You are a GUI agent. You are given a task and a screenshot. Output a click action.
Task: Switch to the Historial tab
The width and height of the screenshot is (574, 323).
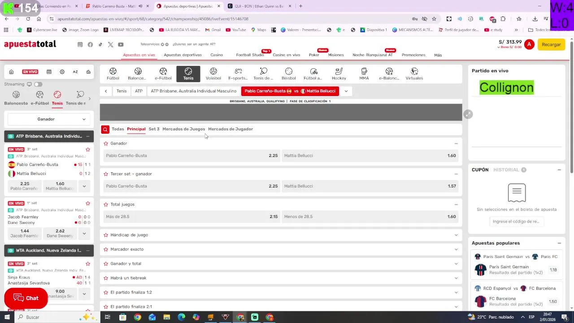pos(506,170)
